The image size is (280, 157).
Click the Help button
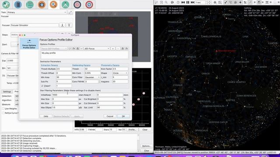[46, 116]
